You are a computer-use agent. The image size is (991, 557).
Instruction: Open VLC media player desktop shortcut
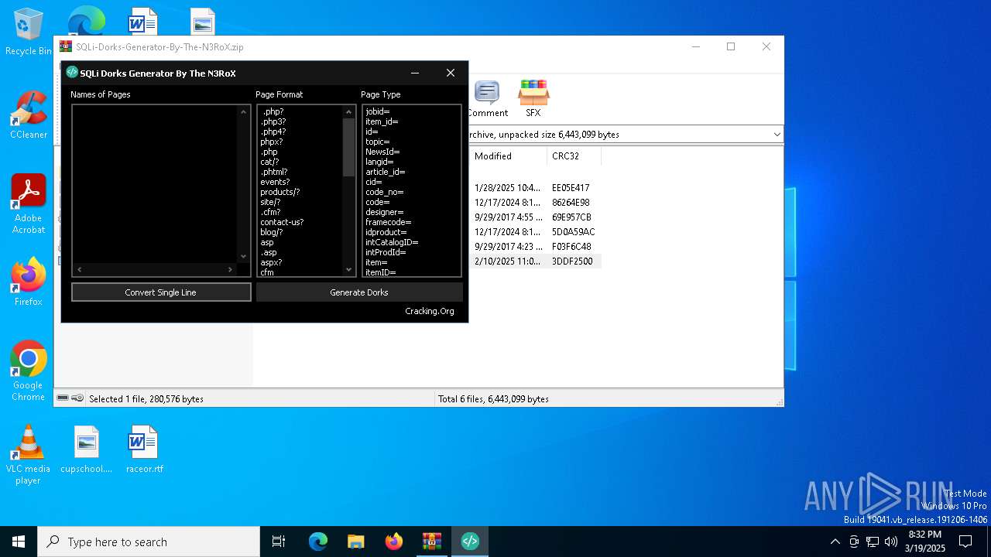[x=29, y=455]
